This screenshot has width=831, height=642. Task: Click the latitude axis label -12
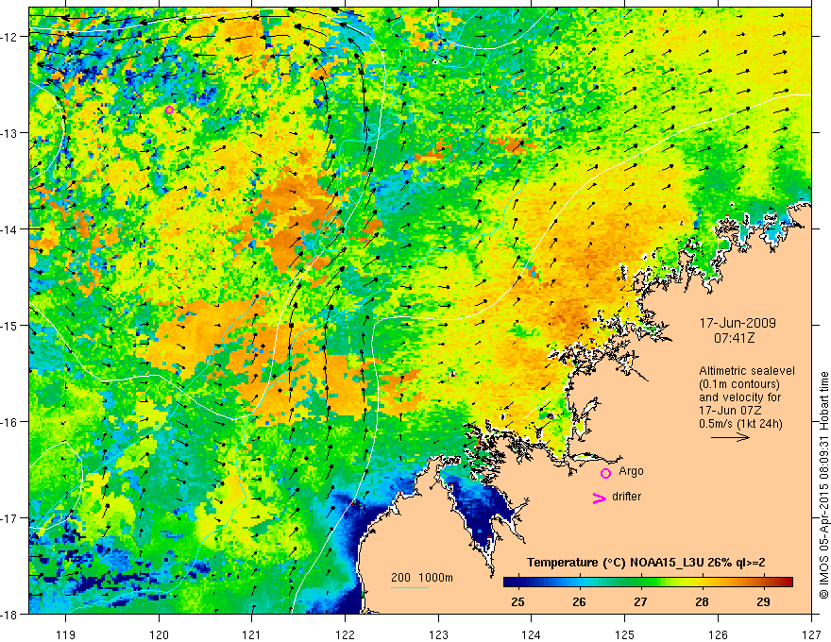[x=9, y=37]
